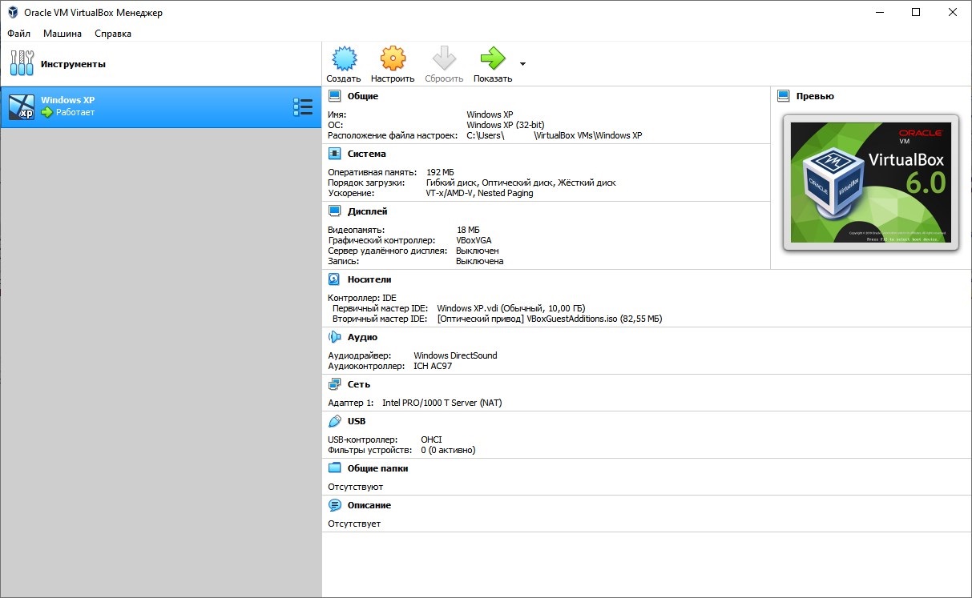Open the USB section header link
972x598 pixels.
tap(357, 421)
